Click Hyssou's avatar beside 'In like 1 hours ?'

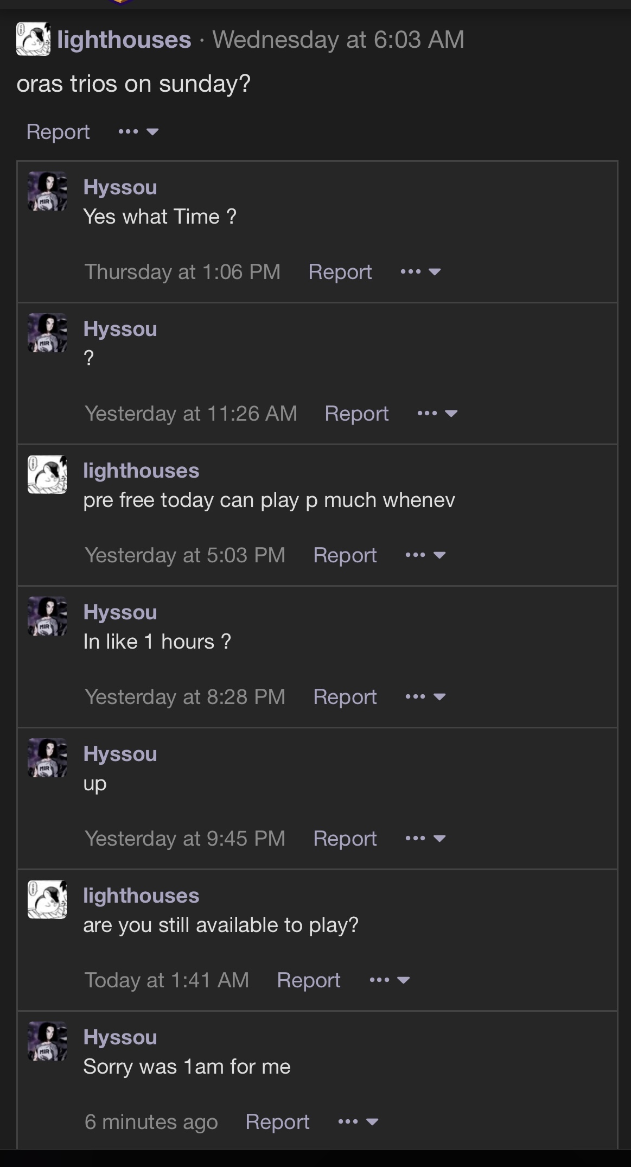coord(47,616)
